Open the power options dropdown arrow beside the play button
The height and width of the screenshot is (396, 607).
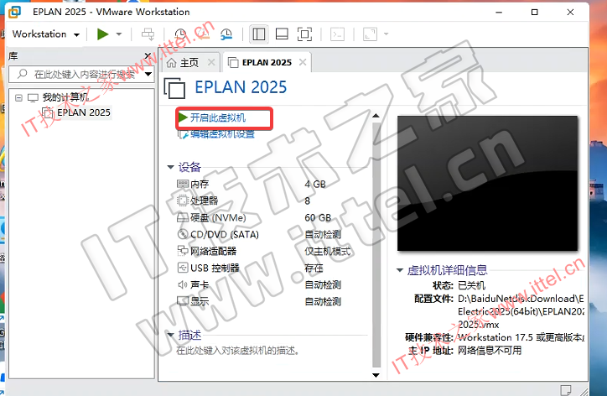[119, 34]
